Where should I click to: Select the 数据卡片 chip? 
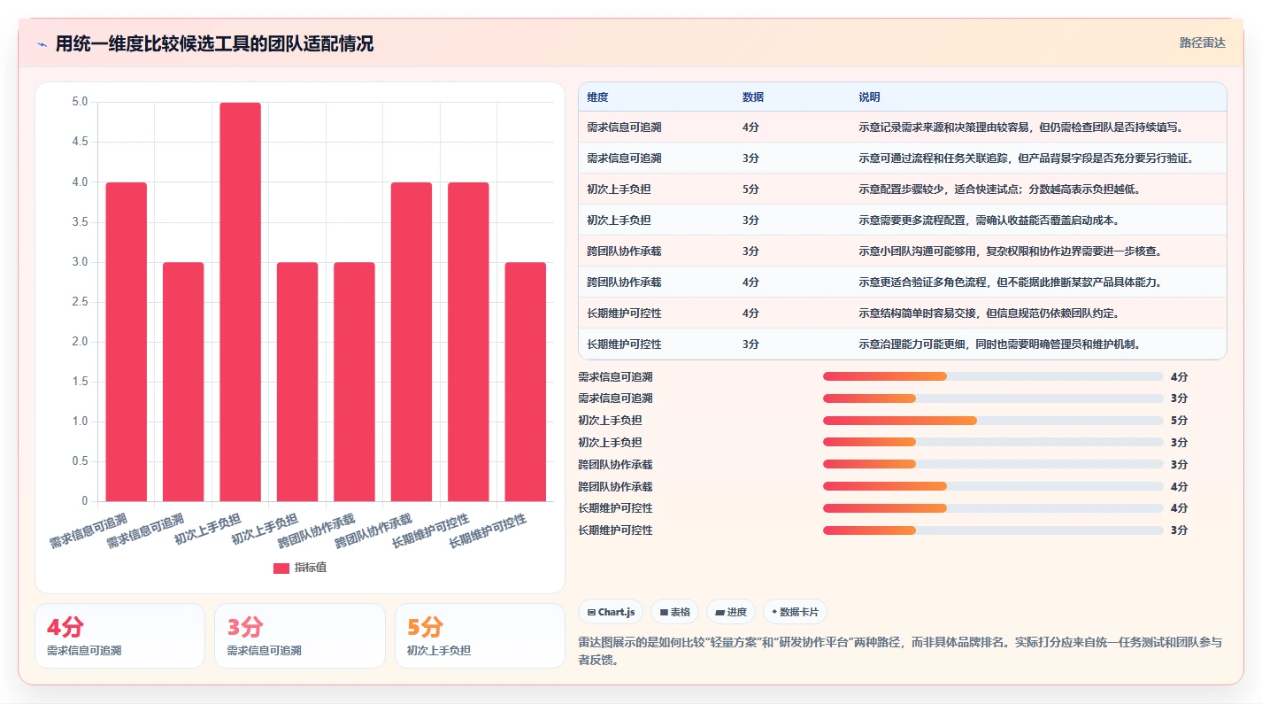coord(795,612)
